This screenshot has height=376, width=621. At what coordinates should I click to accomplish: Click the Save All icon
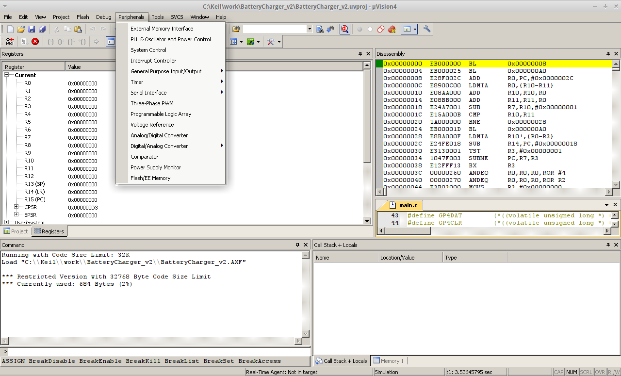tap(42, 29)
